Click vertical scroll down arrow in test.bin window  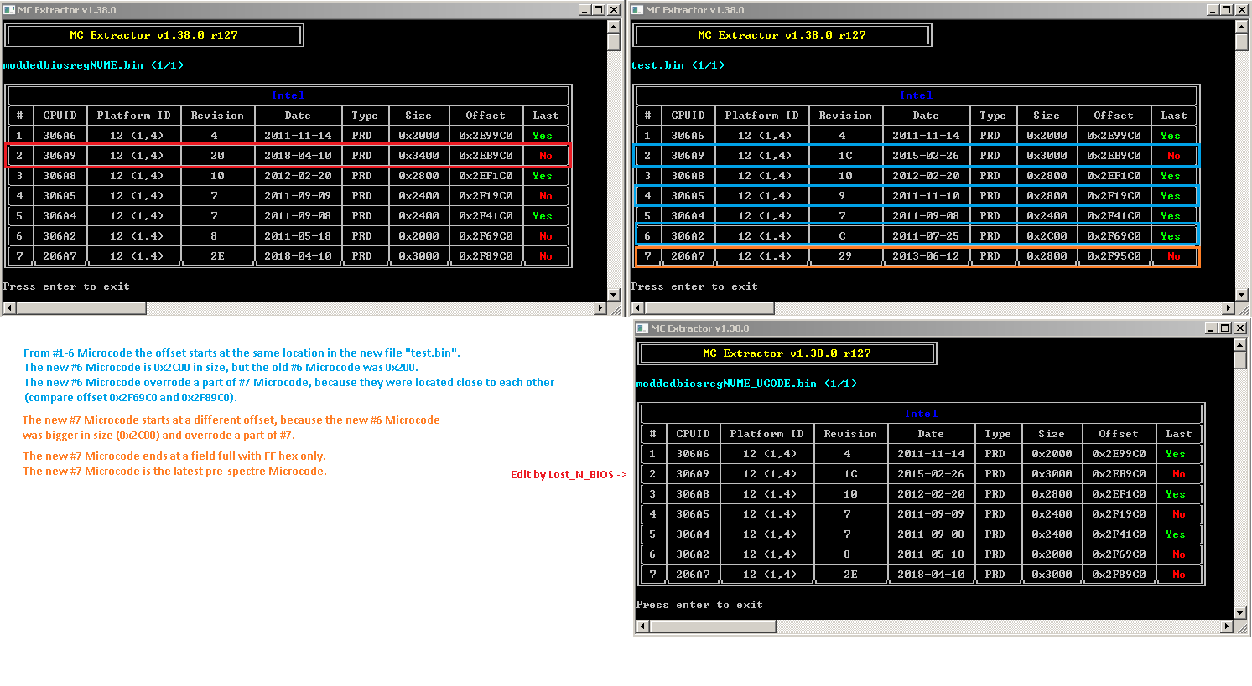pyautogui.click(x=1242, y=295)
